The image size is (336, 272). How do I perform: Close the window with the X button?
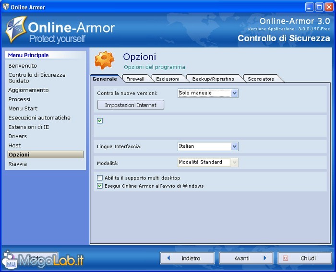click(x=329, y=7)
